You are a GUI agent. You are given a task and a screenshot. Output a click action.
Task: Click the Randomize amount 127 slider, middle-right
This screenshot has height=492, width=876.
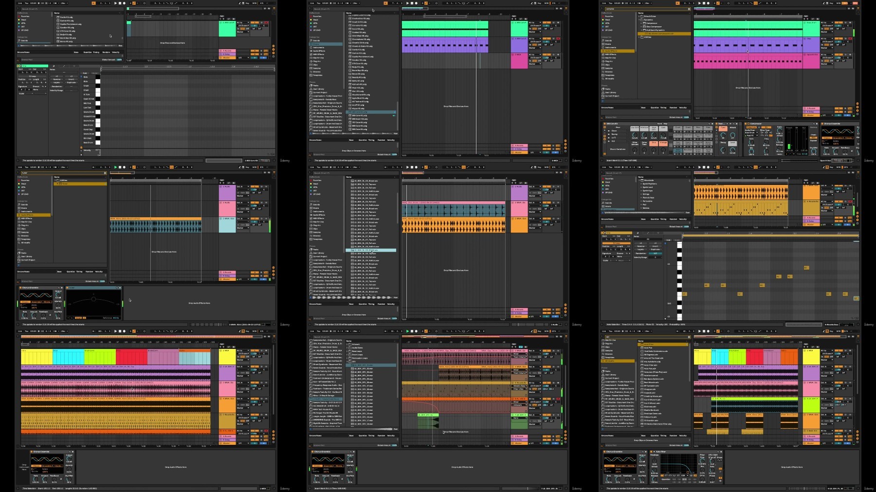pyautogui.click(x=655, y=254)
